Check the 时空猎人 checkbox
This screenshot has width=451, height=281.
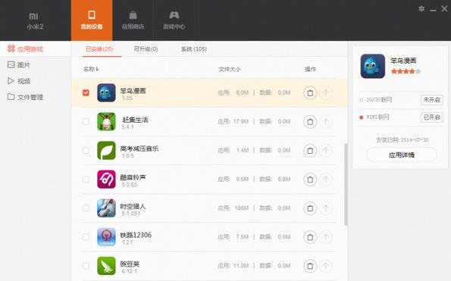86,208
